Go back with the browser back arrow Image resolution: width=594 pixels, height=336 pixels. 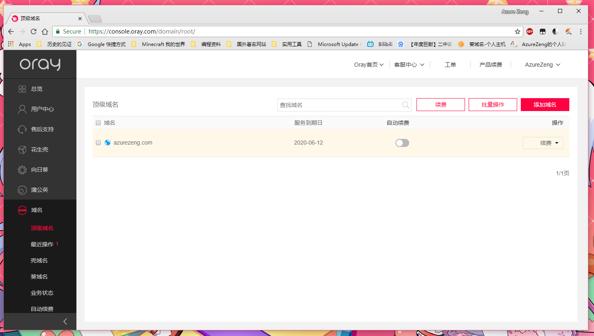(x=11, y=31)
